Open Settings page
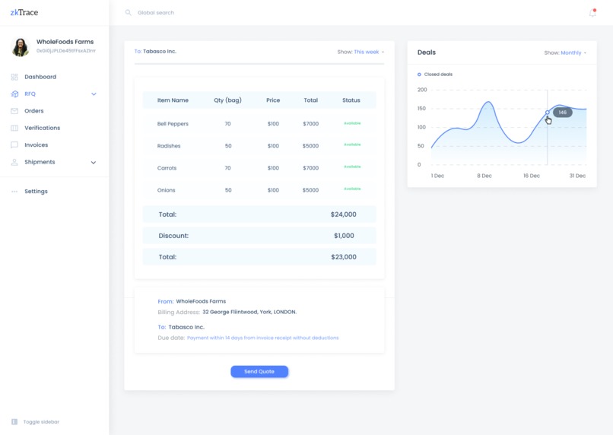The width and height of the screenshot is (613, 435). 36,191
